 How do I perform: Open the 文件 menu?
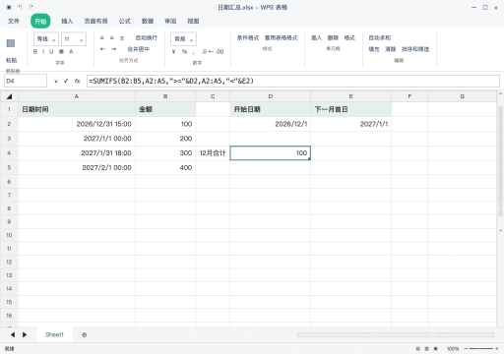[14, 21]
